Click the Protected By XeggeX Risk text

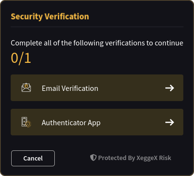coord(134,158)
